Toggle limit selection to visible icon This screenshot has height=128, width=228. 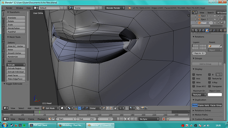pos(115,108)
